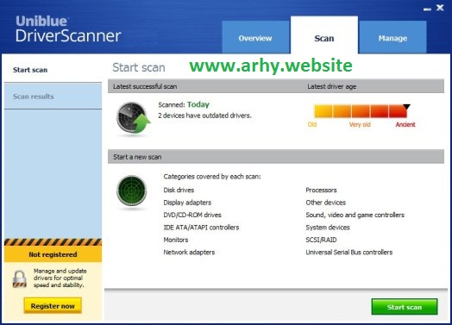Click the 'Processors' category
Image resolution: width=452 pixels, height=325 pixels.
[x=321, y=190]
